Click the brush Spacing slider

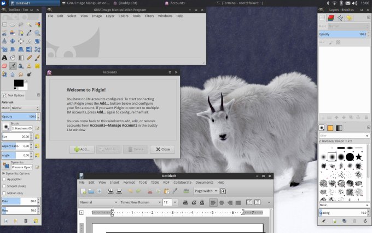344,213
